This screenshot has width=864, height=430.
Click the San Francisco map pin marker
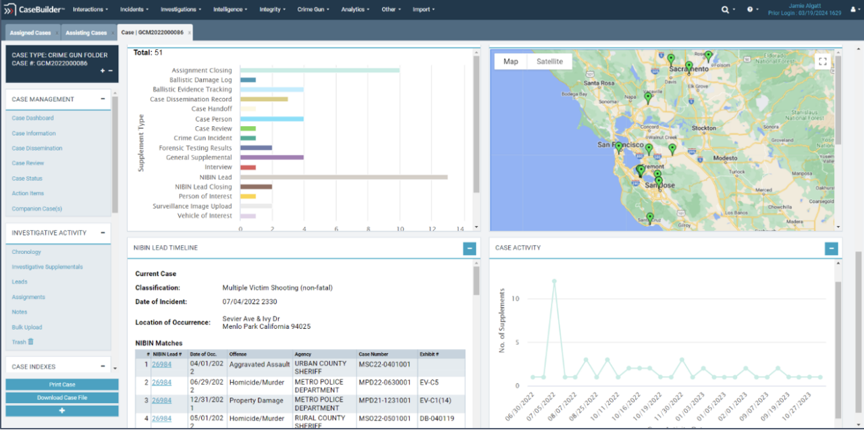[618, 146]
